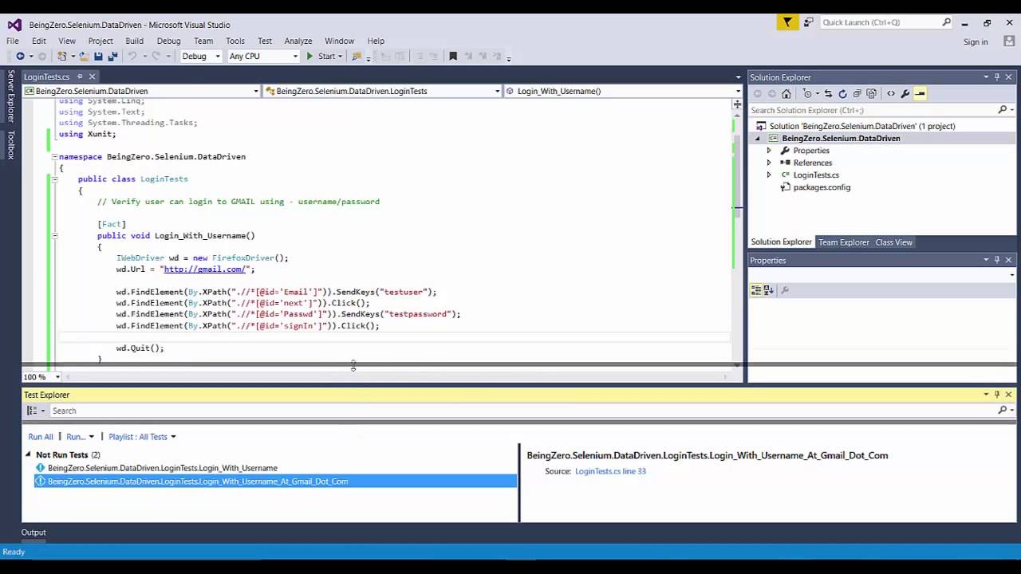
Task: Expand the Properties node in Solution Explorer
Action: [769, 151]
